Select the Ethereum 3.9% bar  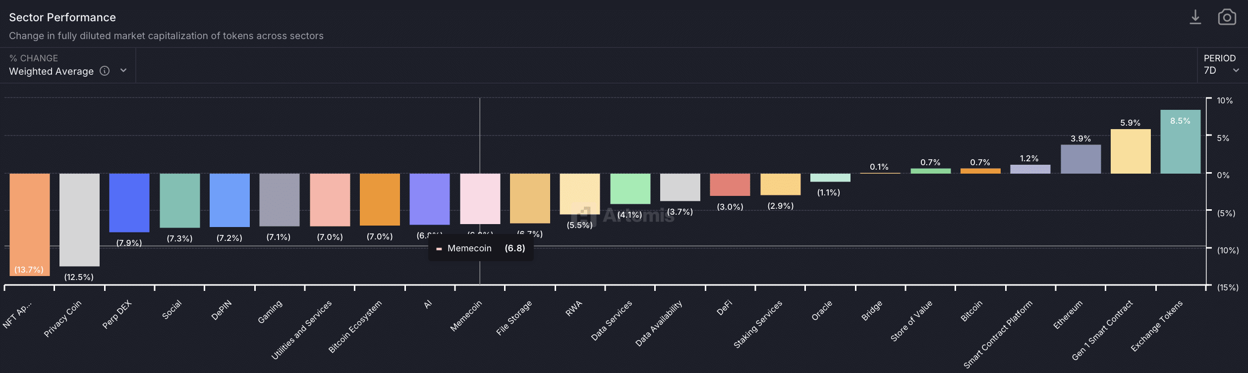1080,159
